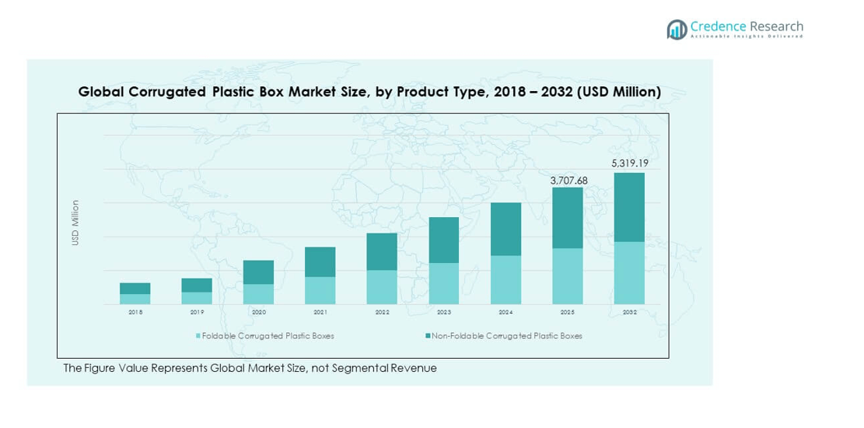Select the Non-Foldable Corrugated Plastic Boxes legend label
864x428 pixels.
click(x=506, y=336)
